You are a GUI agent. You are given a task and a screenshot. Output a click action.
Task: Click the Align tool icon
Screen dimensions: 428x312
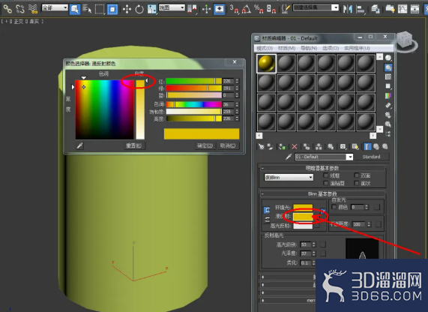point(361,10)
